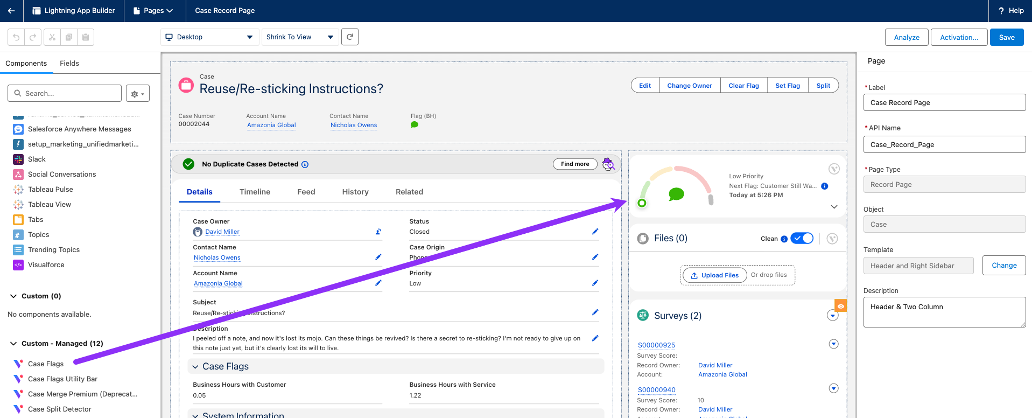
Task: Collapse the Custom - Managed (12) section
Action: click(x=13, y=344)
